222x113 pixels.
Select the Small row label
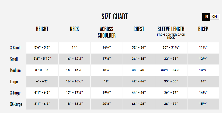14,59
